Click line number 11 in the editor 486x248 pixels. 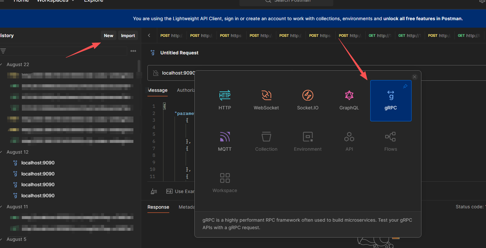pyautogui.click(x=152, y=176)
